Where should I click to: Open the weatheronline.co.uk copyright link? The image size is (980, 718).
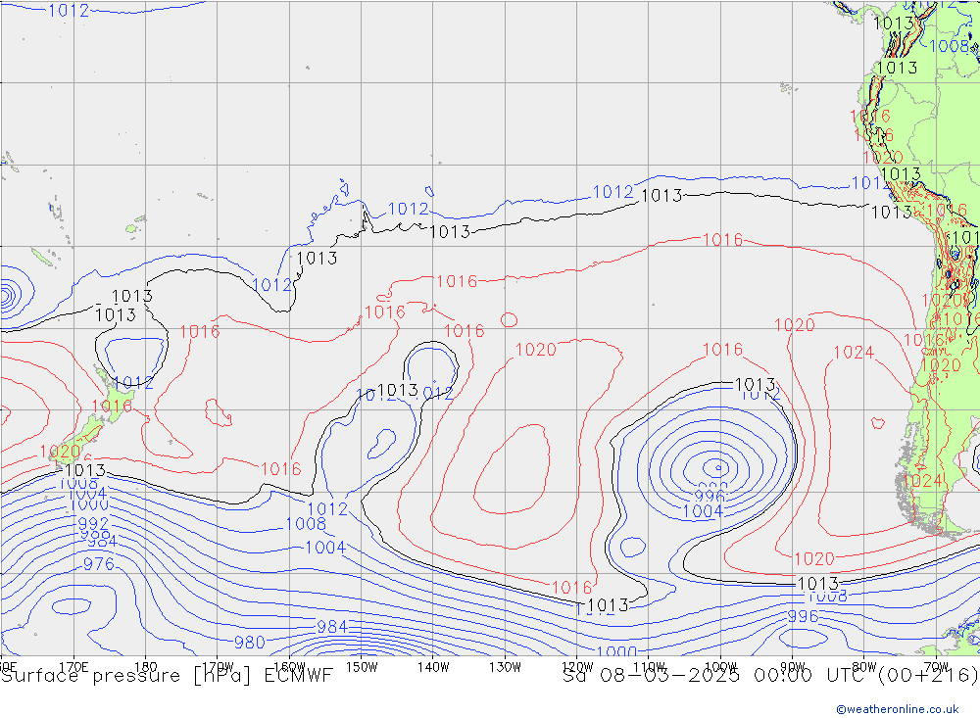point(897,709)
